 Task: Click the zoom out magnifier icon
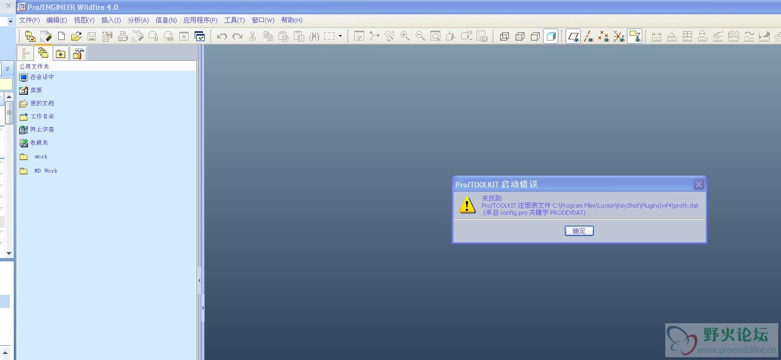(x=420, y=37)
